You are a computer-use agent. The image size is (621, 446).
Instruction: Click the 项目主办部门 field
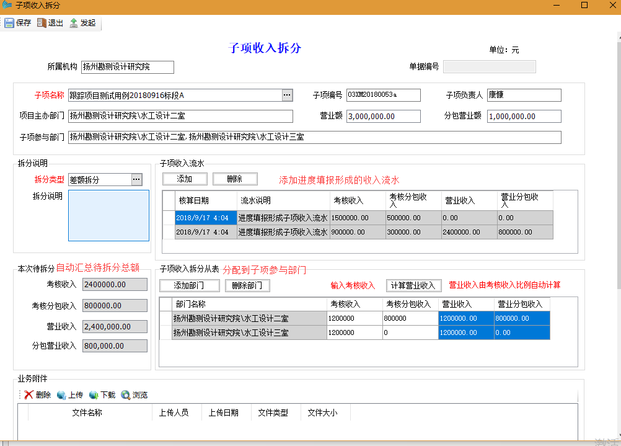click(x=180, y=116)
